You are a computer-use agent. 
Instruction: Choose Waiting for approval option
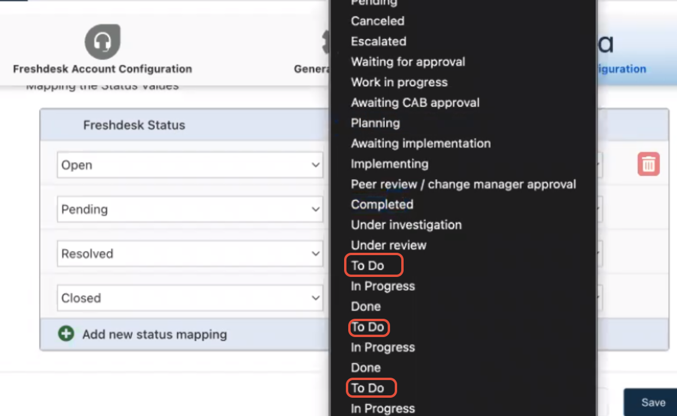tap(408, 62)
